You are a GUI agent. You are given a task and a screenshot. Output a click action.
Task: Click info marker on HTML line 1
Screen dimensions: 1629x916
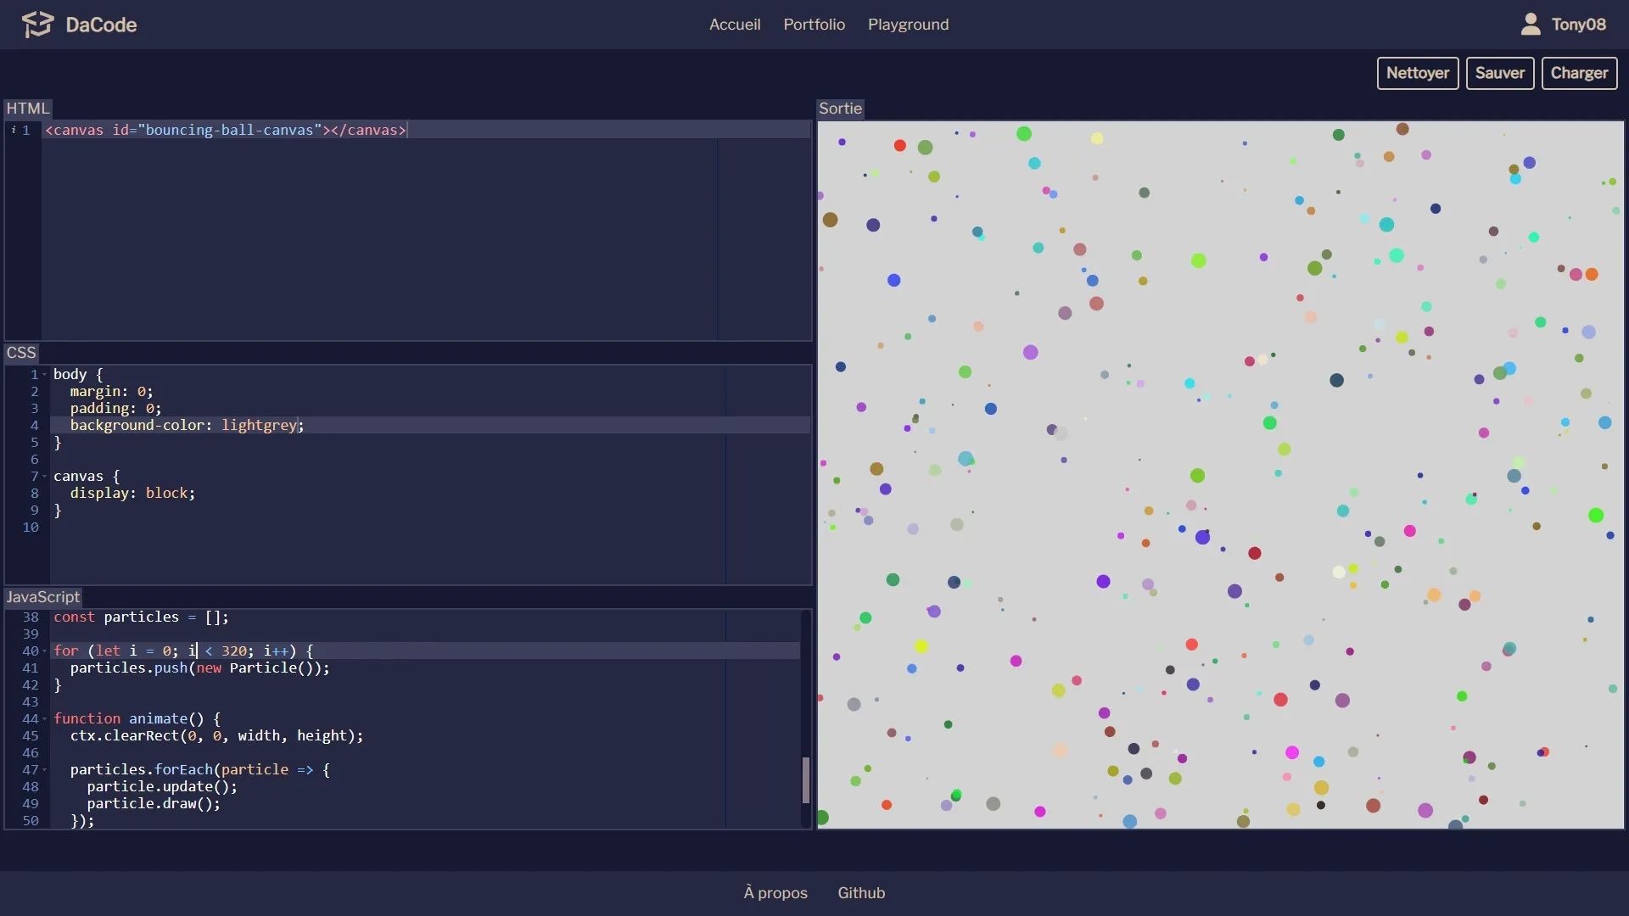(x=14, y=130)
